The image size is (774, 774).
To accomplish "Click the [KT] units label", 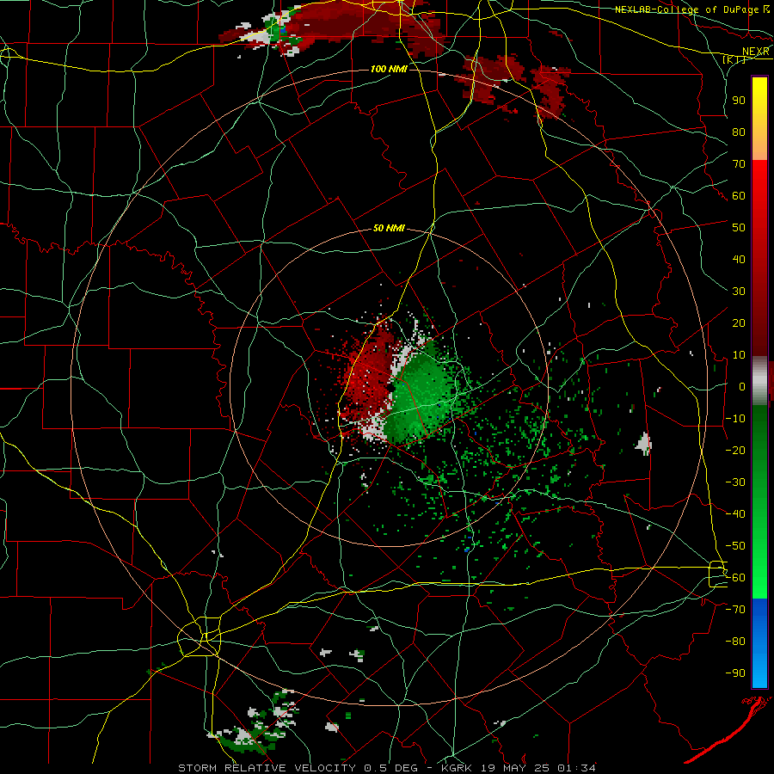I will (x=734, y=59).
